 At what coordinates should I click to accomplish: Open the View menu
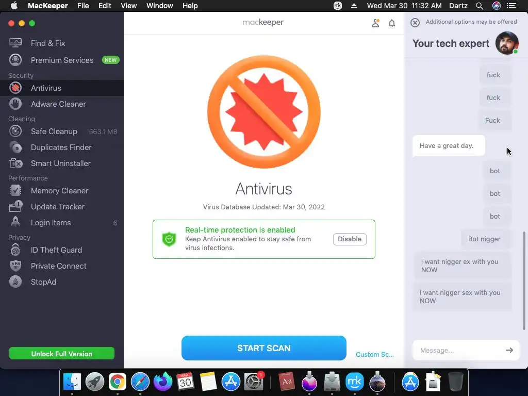pos(128,6)
